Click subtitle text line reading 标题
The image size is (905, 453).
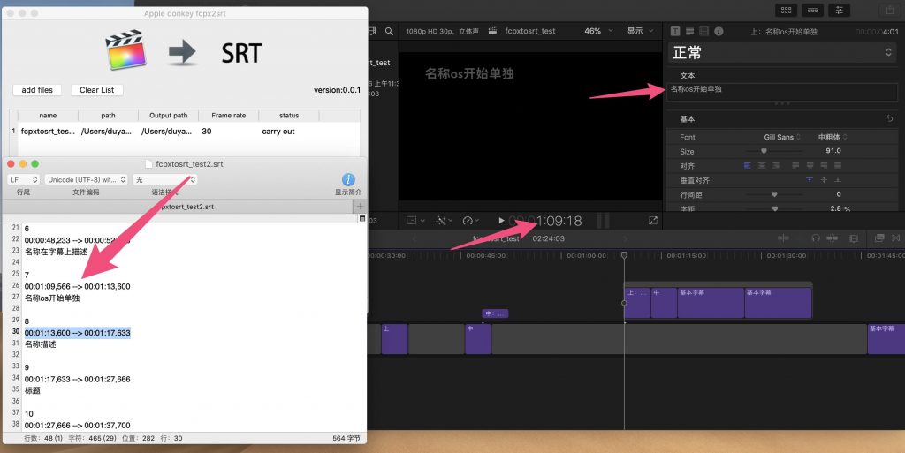pos(33,390)
